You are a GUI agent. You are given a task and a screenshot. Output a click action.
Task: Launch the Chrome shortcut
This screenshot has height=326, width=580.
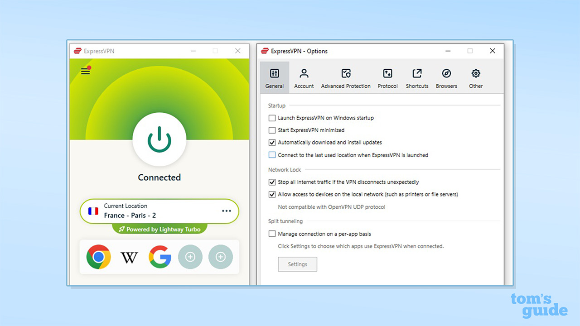(x=98, y=257)
